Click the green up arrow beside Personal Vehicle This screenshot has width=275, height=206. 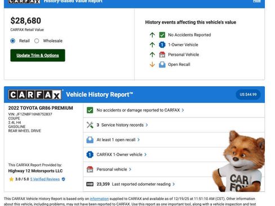[x=152, y=55]
